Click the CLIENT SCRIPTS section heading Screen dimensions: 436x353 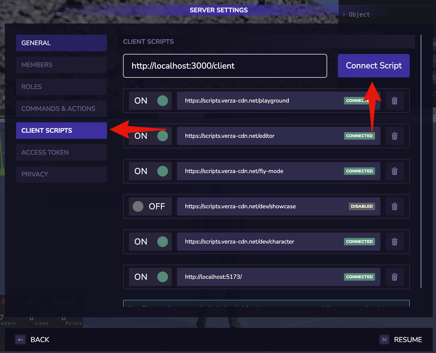pyautogui.click(x=148, y=42)
